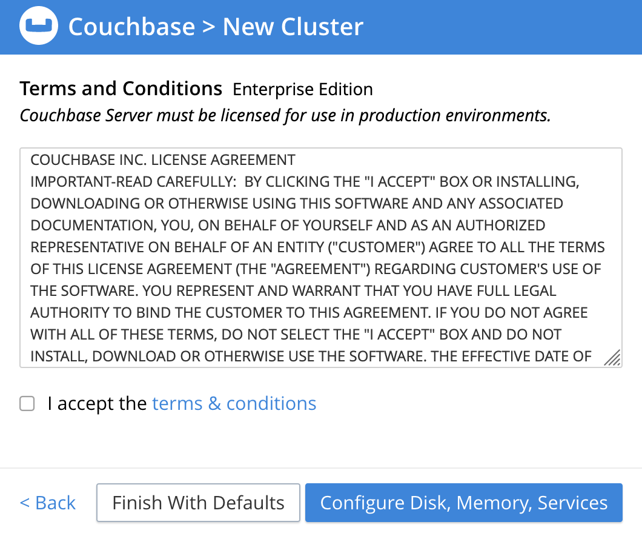Click the italic production licensing note

tap(285, 115)
